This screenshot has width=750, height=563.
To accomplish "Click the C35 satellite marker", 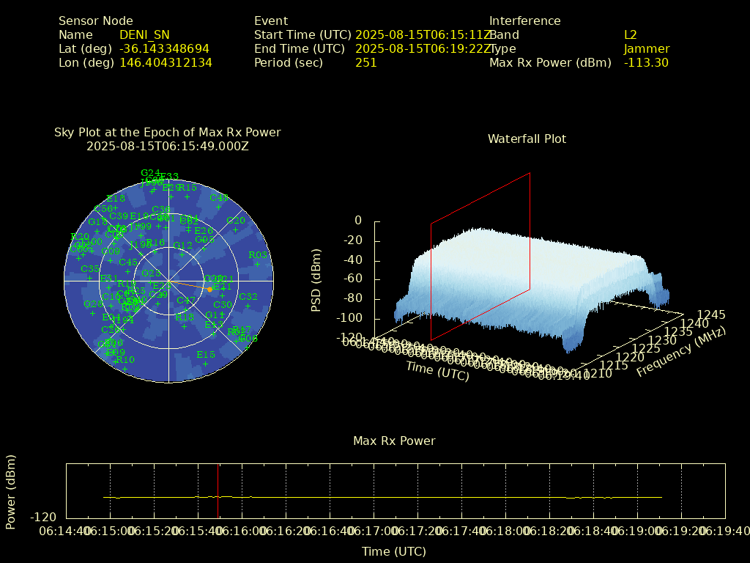I will 90,278.
